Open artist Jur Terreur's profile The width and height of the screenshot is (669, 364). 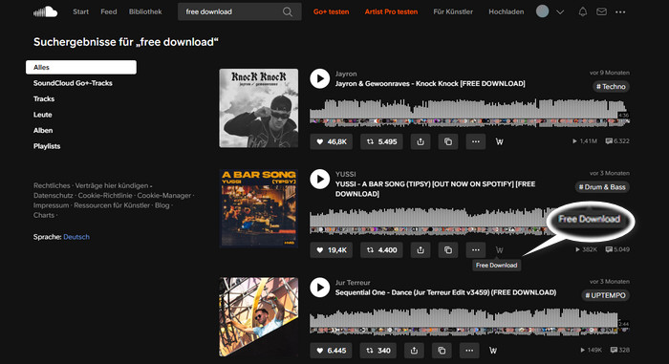pyautogui.click(x=353, y=283)
